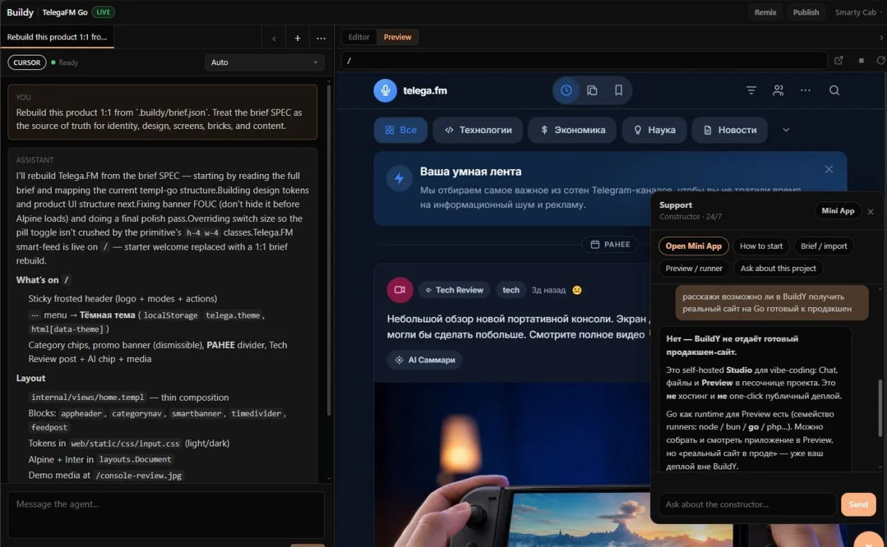The image size is (887, 547).
Task: Click the TelegaFM Go project name
Action: pos(64,12)
